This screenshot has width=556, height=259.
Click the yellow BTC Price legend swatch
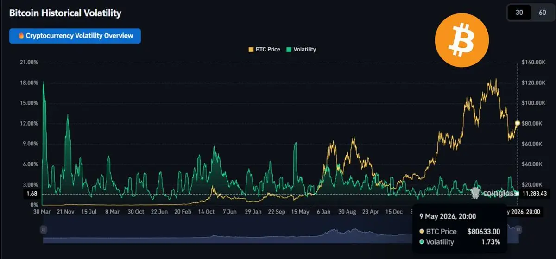tap(251, 49)
